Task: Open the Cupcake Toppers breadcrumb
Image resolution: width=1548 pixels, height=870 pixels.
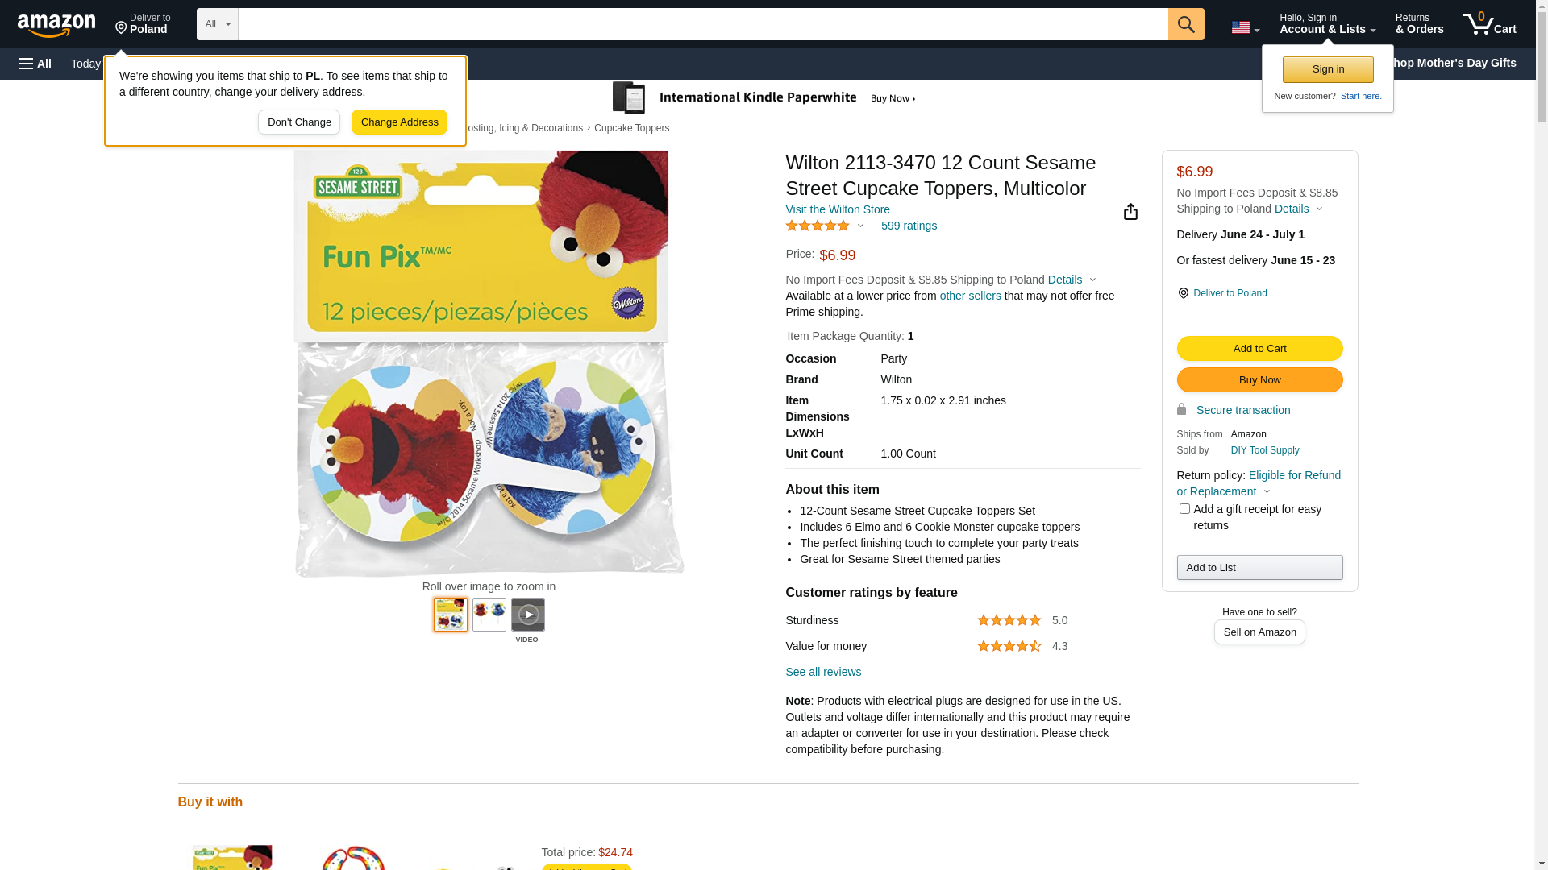Action: click(x=631, y=128)
